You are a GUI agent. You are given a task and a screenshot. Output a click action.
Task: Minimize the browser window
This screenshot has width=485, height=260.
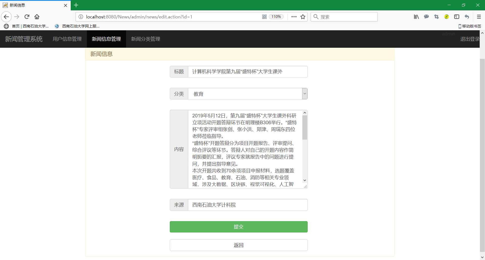[x=449, y=5]
